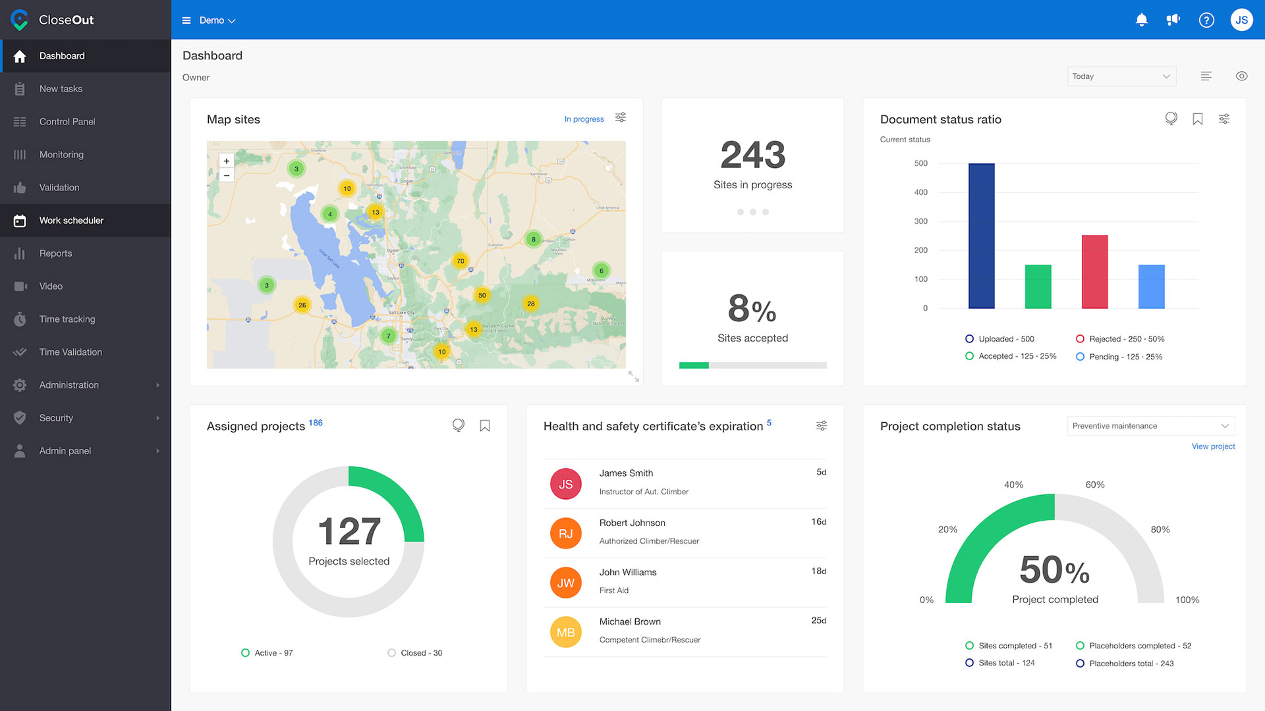Toggle the Active projects legend marker
This screenshot has width=1265, height=711.
245,653
